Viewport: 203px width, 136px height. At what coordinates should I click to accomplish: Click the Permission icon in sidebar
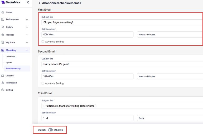[x=3, y=83]
